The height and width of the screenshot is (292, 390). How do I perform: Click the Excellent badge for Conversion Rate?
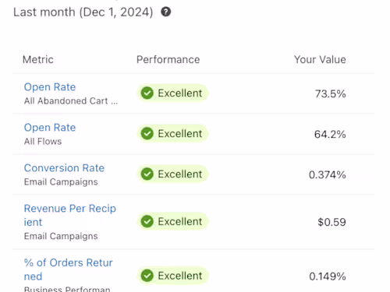point(173,174)
